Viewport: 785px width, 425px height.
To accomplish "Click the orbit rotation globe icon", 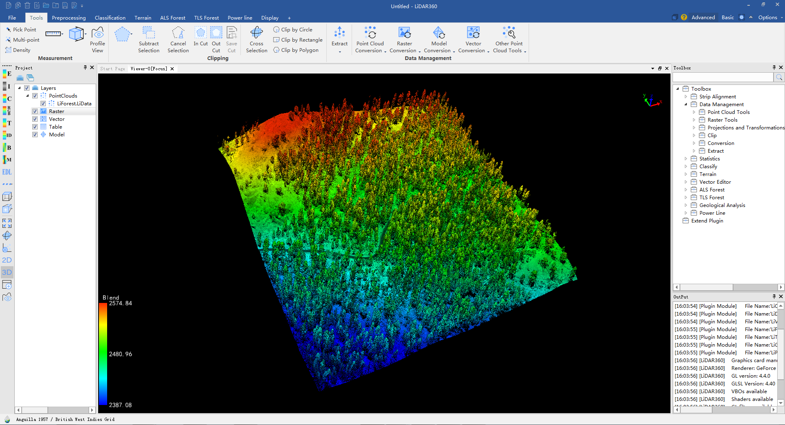I will click(7, 236).
